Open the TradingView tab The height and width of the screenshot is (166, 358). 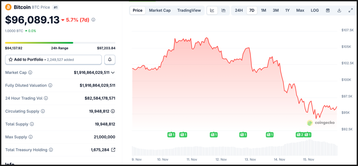[189, 10]
